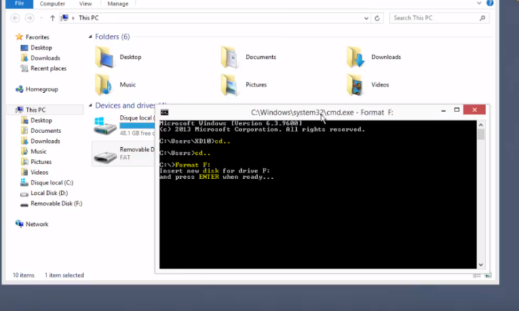This screenshot has height=311, width=519.
Task: Open the address bar history dropdown
Action: click(366, 18)
